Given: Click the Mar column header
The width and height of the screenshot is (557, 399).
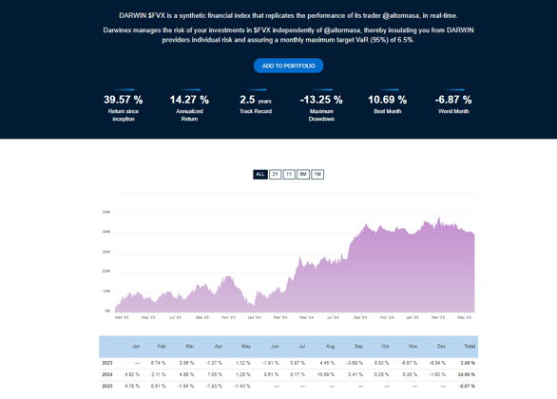Looking at the screenshot, I should pyautogui.click(x=190, y=346).
